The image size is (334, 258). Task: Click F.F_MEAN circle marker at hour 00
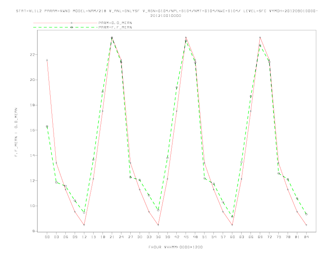click(47, 126)
